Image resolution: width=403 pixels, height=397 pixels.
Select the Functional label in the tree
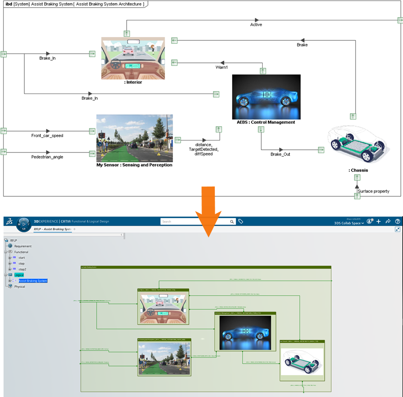tap(21, 252)
